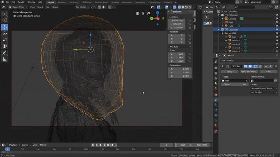Open Scene properties tab icon
Image resolution: width=280 pixels, height=157 pixels.
[x=216, y=83]
